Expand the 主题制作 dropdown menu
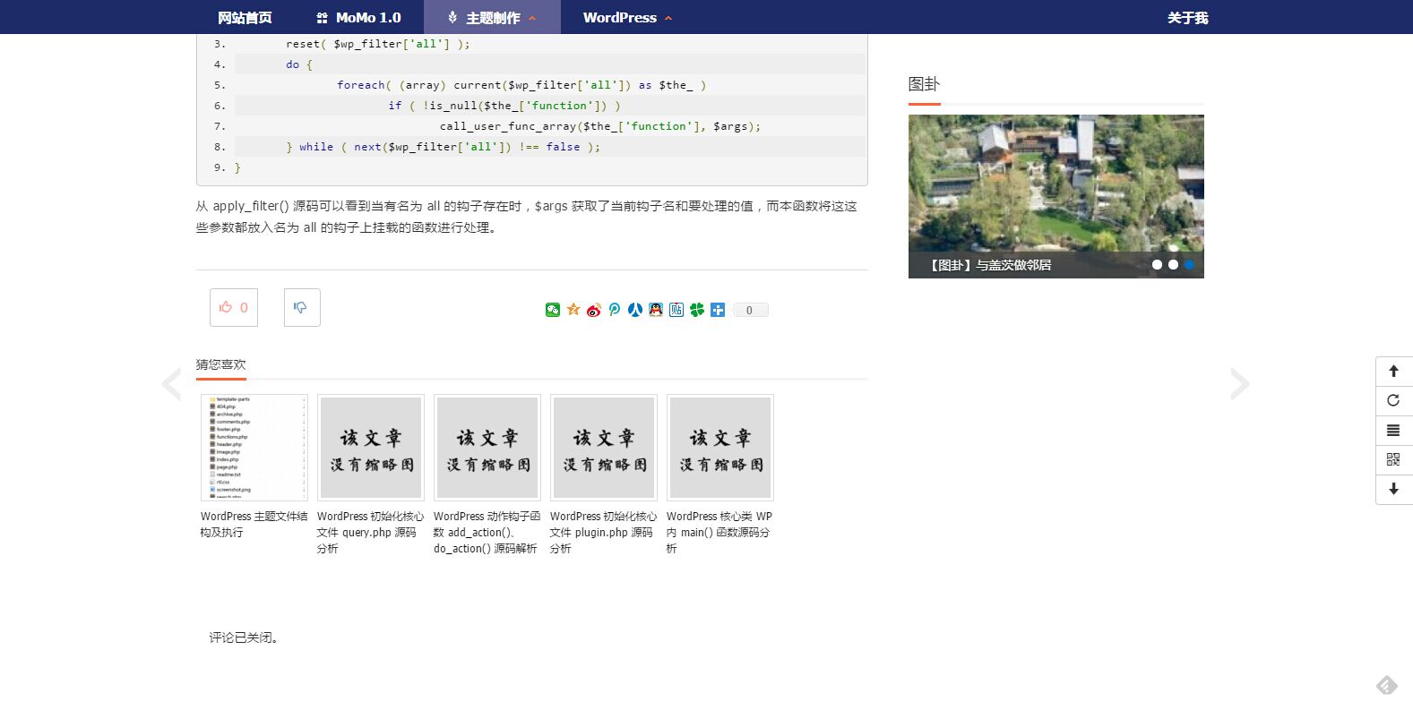 [x=492, y=18]
